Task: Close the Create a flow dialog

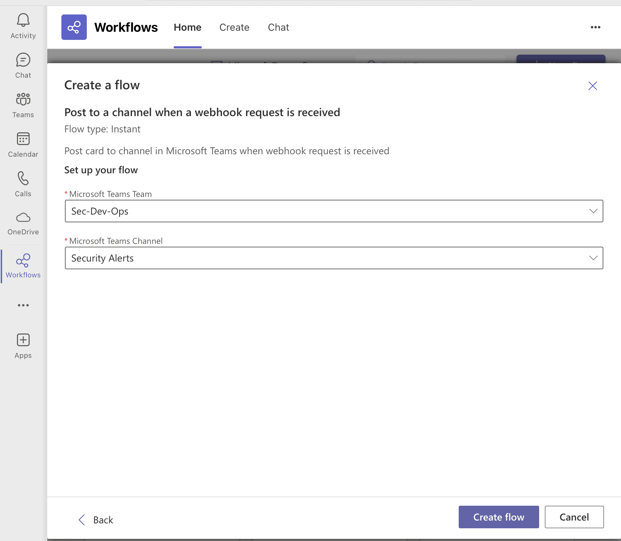Action: tap(592, 85)
